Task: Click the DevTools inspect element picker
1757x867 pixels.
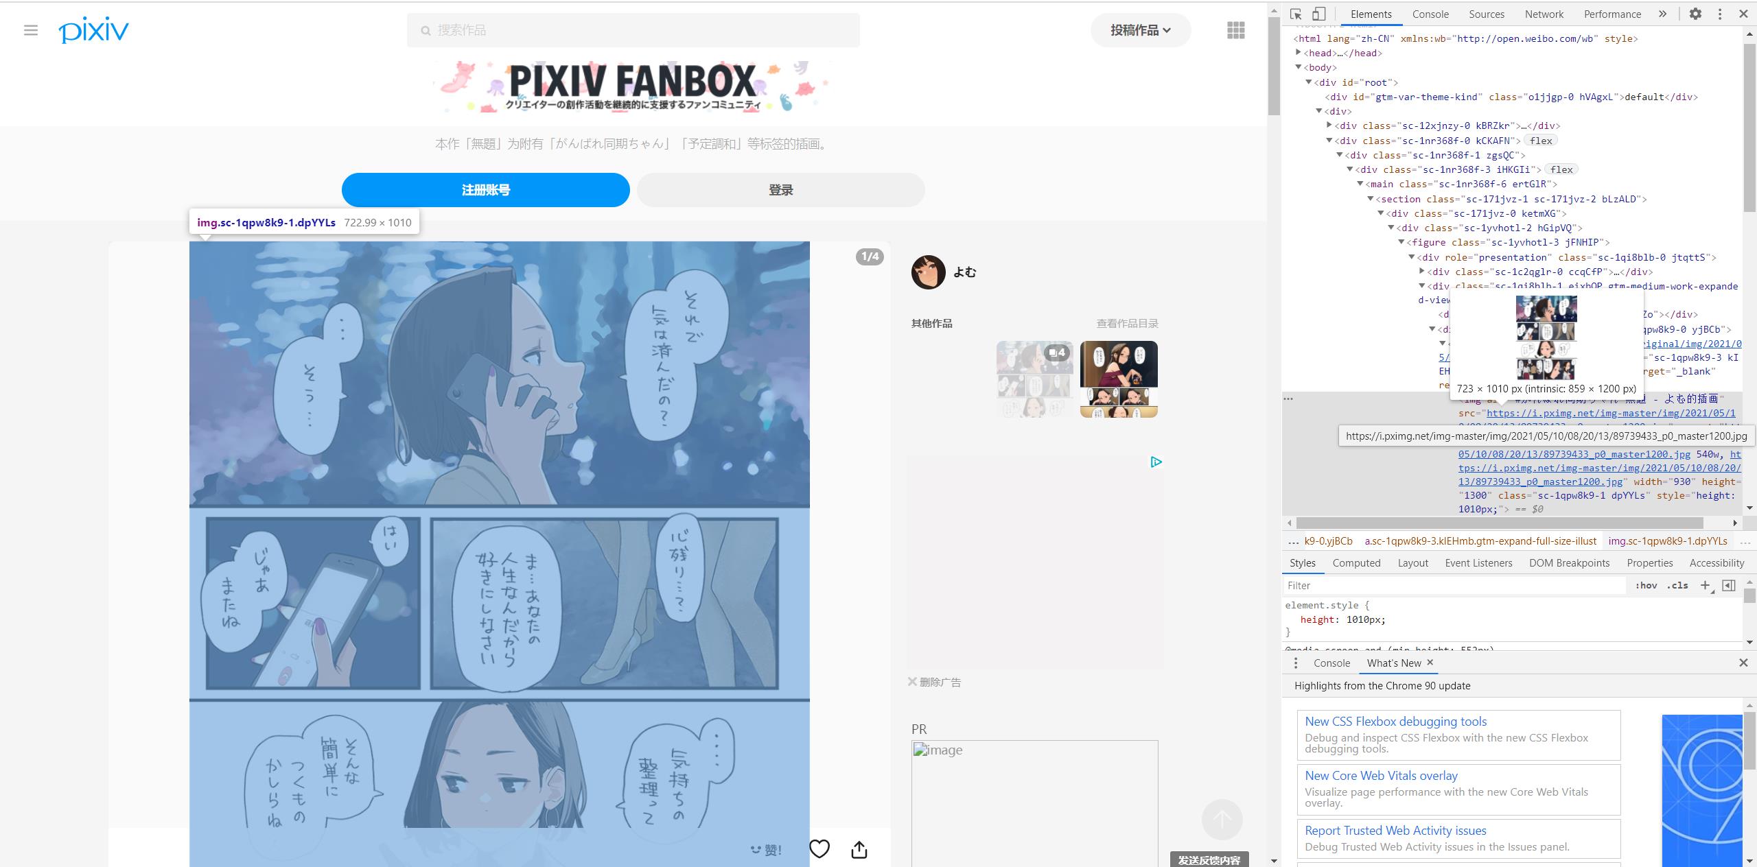Action: click(1296, 14)
